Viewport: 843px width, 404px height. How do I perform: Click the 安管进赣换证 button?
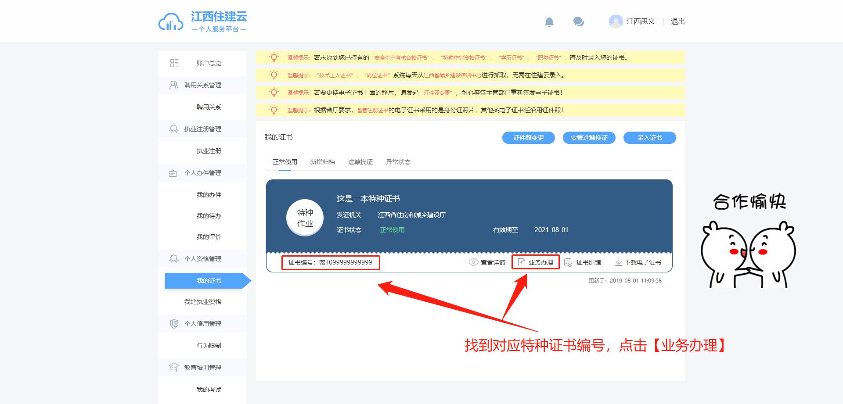click(x=589, y=138)
